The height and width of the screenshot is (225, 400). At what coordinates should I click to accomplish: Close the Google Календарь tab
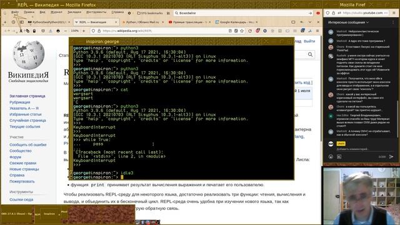pyautogui.click(x=256, y=22)
